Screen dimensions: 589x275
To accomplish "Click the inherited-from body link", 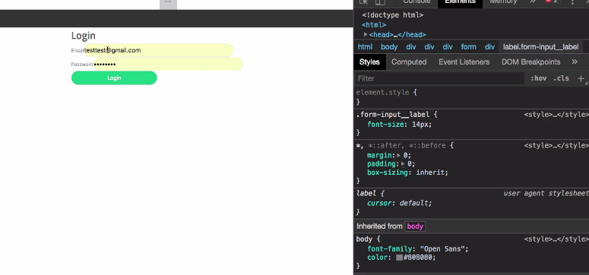I will [x=415, y=226].
